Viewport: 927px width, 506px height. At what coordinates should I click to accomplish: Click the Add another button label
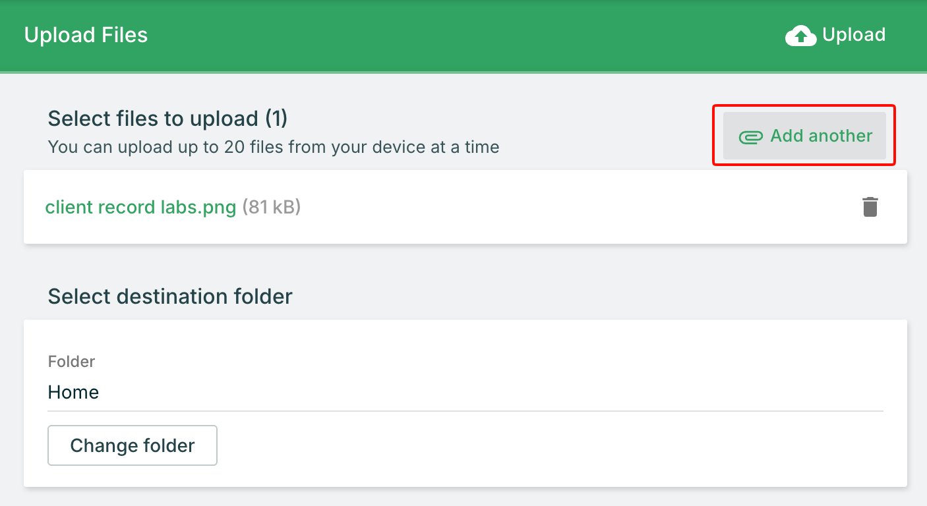[x=821, y=136]
